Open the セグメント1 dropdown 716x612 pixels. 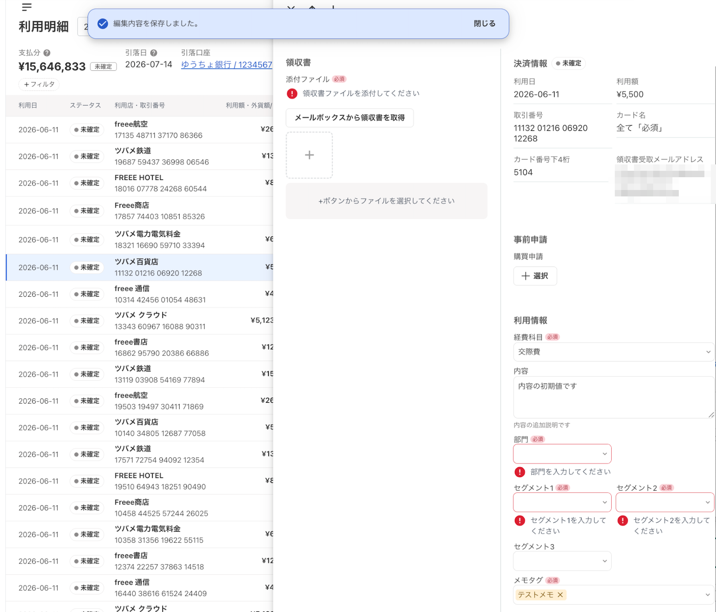click(x=562, y=502)
